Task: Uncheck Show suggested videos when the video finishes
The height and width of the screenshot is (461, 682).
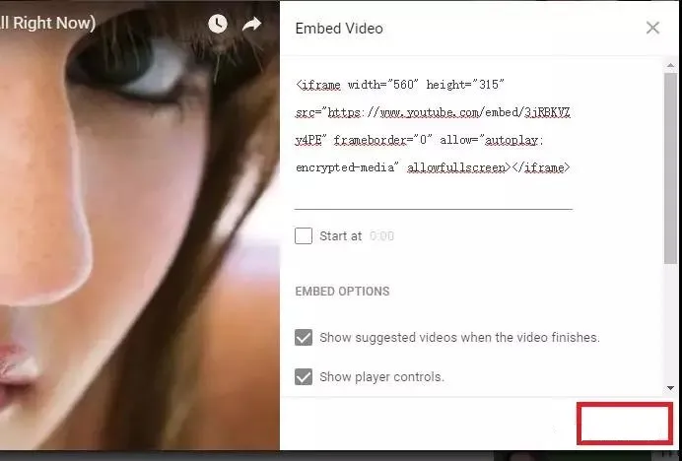Action: pyautogui.click(x=304, y=338)
